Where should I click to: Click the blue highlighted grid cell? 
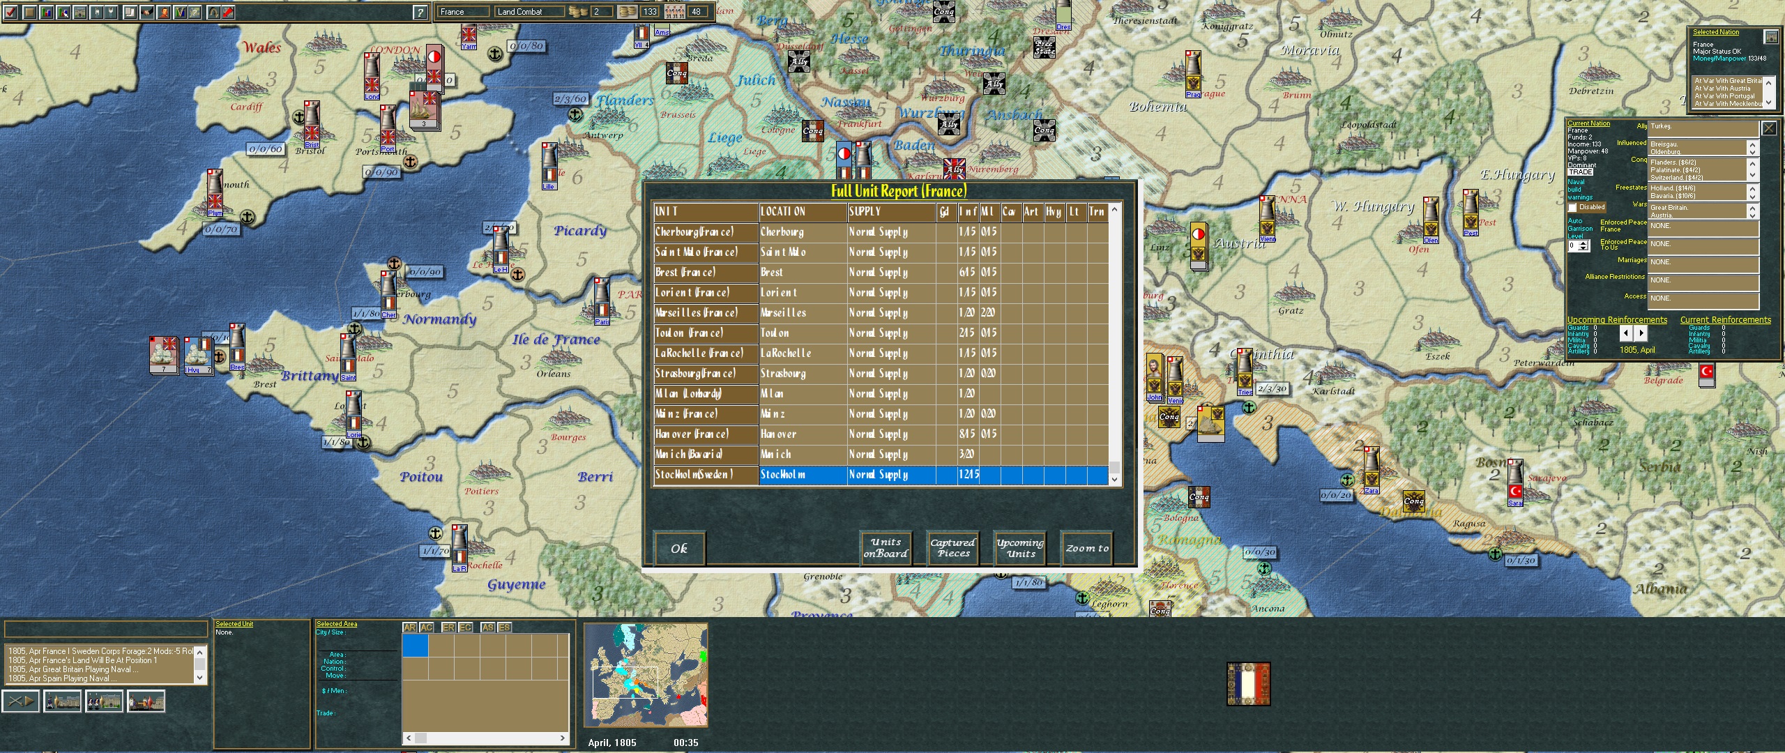point(416,646)
